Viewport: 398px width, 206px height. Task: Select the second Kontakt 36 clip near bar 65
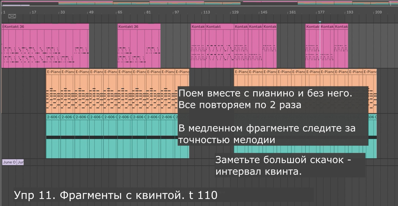[x=139, y=46]
